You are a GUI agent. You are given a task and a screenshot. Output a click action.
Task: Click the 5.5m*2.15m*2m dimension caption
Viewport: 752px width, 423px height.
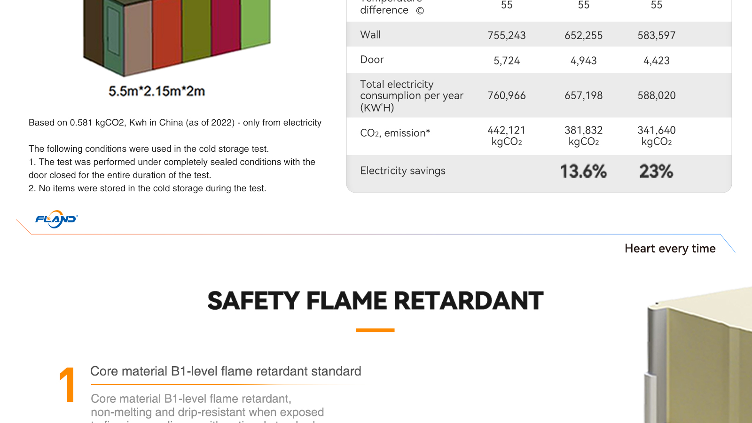pyautogui.click(x=157, y=91)
